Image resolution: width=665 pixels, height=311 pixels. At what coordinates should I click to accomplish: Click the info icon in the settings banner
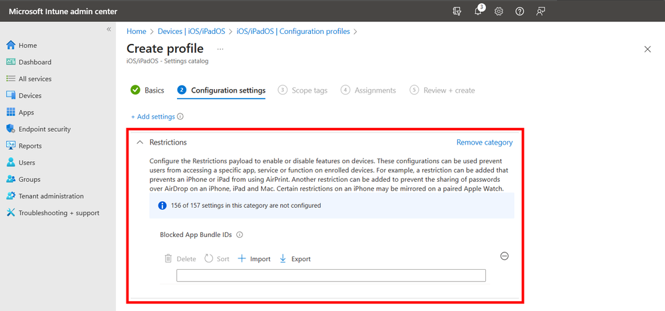click(162, 206)
